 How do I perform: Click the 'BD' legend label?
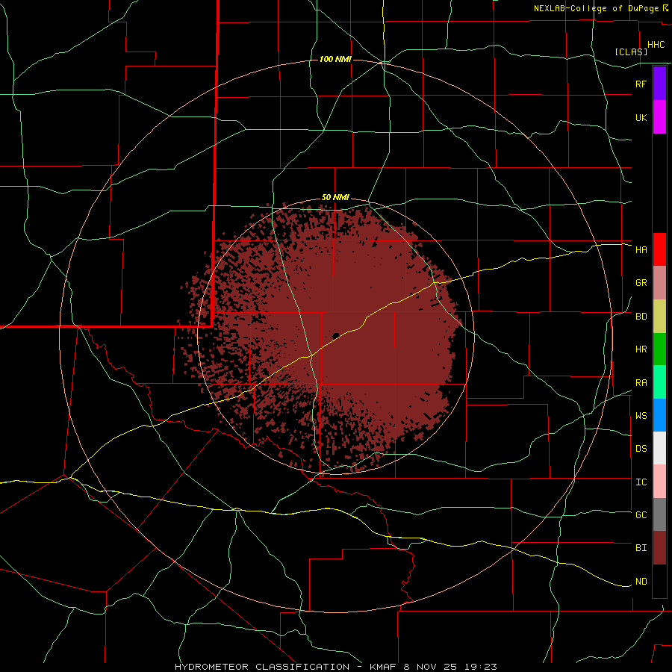pyautogui.click(x=641, y=317)
